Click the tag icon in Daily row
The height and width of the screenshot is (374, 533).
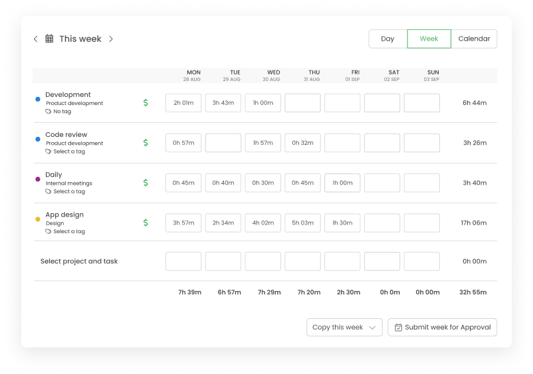pyautogui.click(x=49, y=191)
